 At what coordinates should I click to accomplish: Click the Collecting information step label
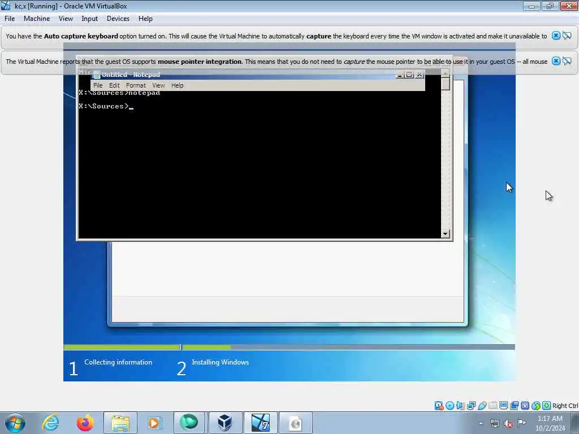tap(118, 362)
